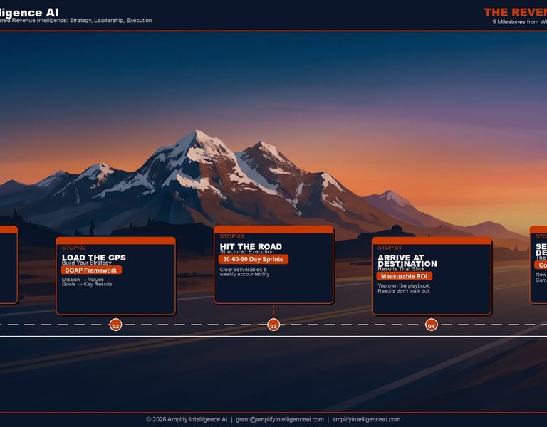The image size is (547, 427).
Task: Click the 02 timeline marker
Action: point(115,325)
